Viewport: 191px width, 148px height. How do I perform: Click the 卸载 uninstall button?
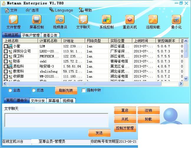149,119
